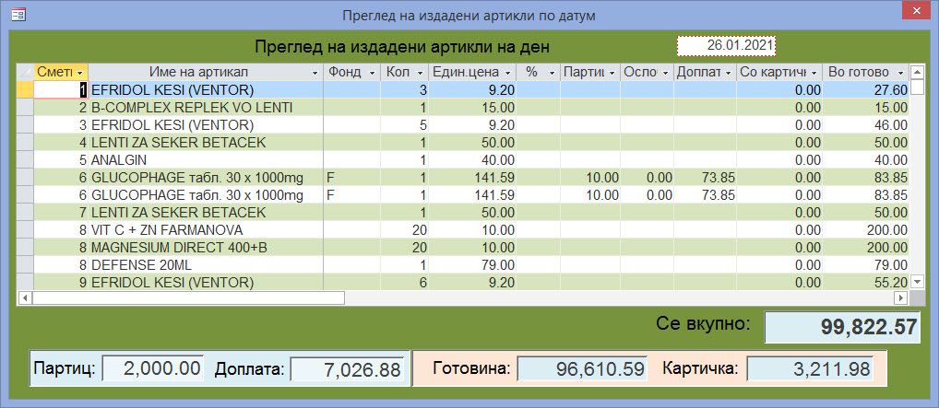Screen dimensions: 939x408
Task: Click the quantity 20 for VIT C
Action: tap(405, 230)
